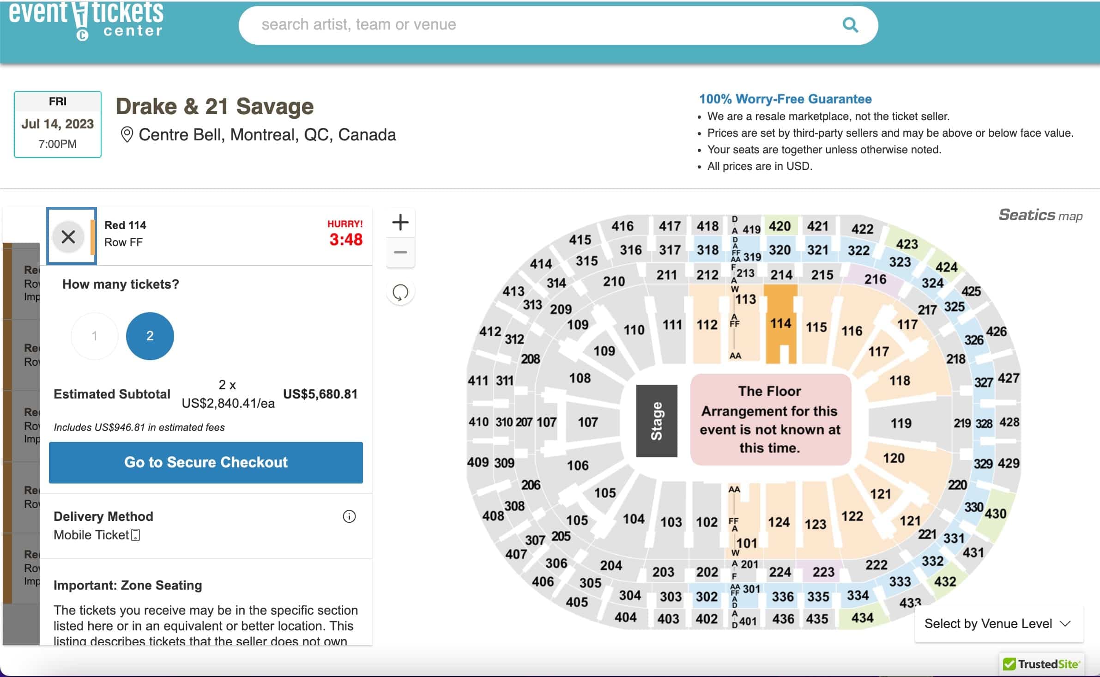View Delivery Method info tooltip icon
Image resolution: width=1100 pixels, height=677 pixels.
click(x=349, y=516)
